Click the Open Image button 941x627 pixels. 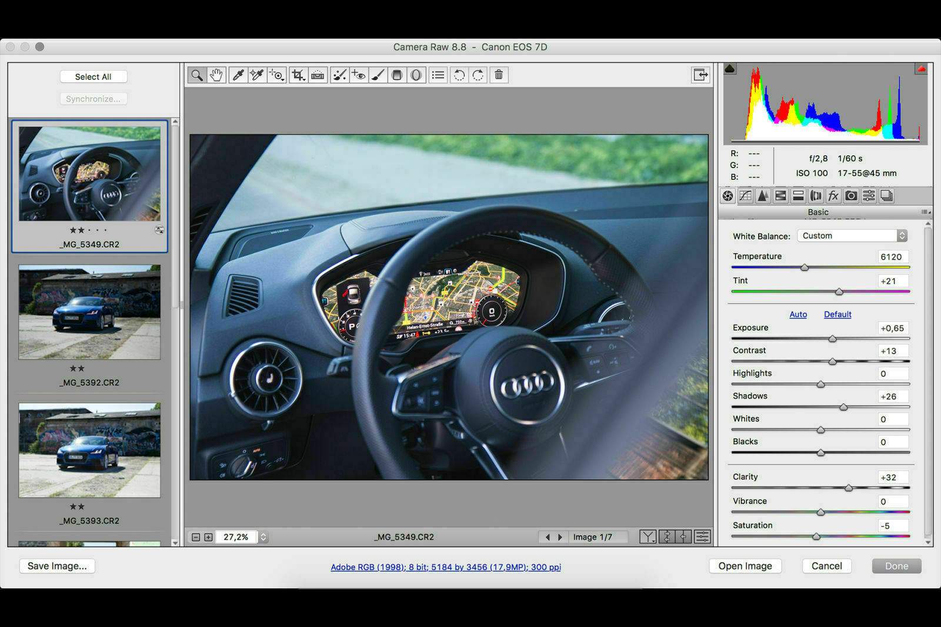[x=745, y=566]
